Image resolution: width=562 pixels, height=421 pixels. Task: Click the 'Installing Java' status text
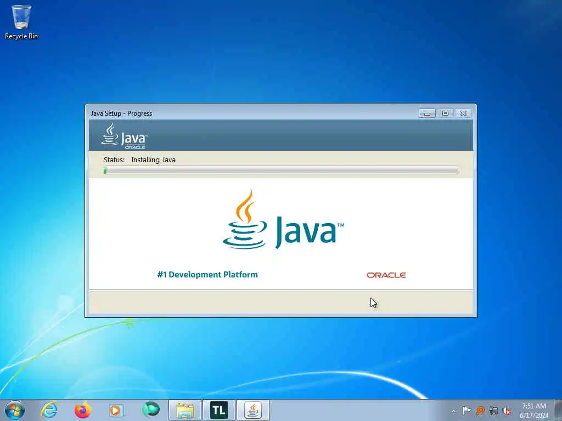[x=154, y=160]
